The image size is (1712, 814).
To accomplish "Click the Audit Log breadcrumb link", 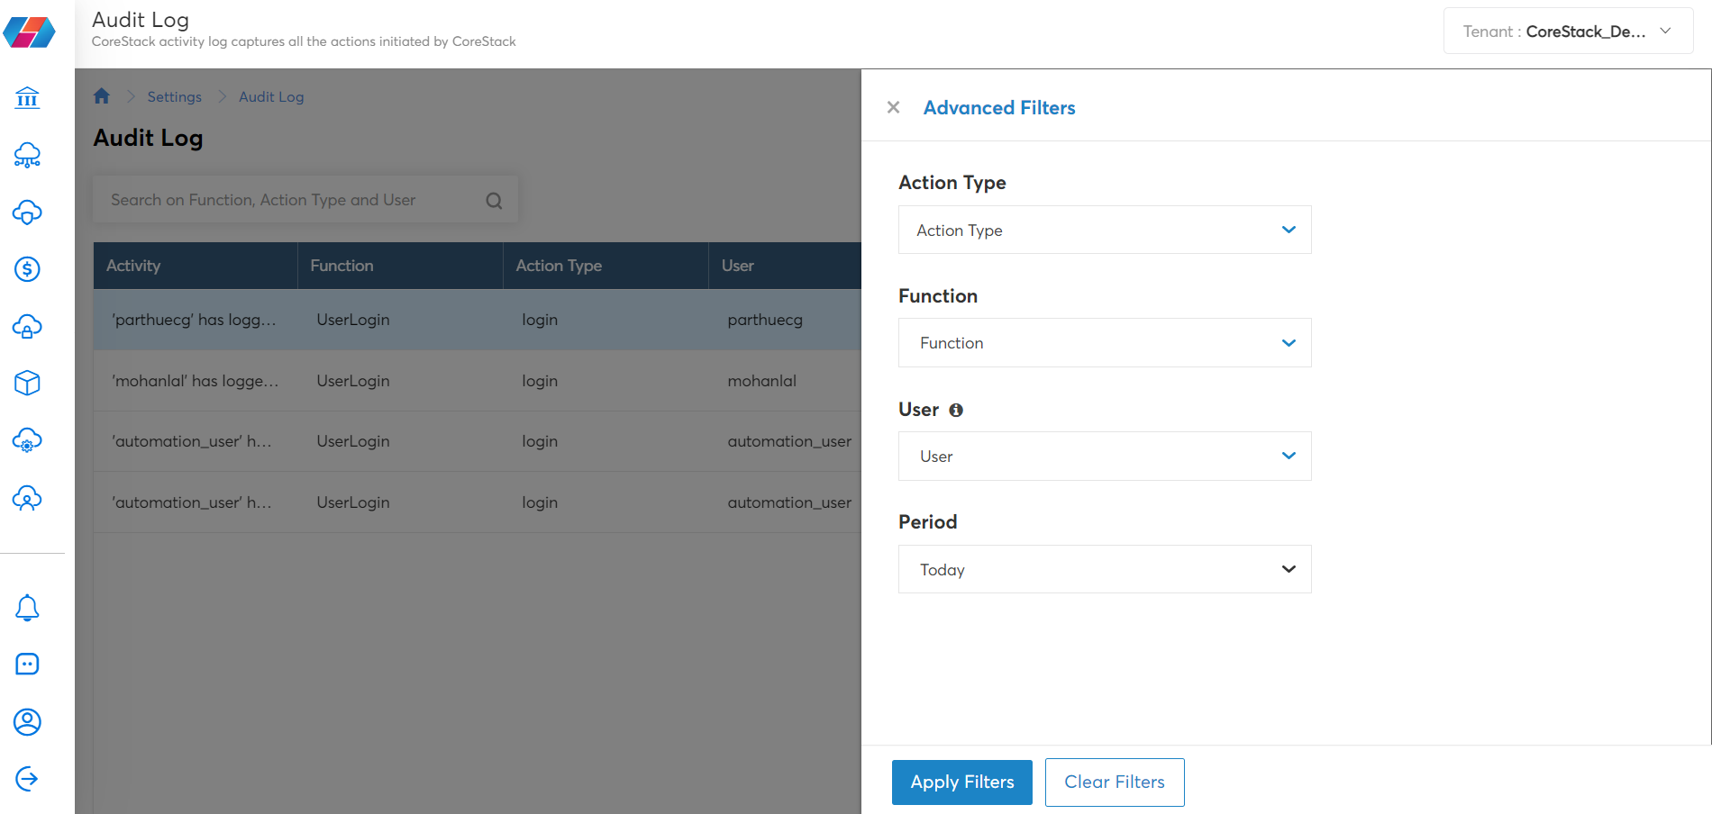I will (x=271, y=96).
